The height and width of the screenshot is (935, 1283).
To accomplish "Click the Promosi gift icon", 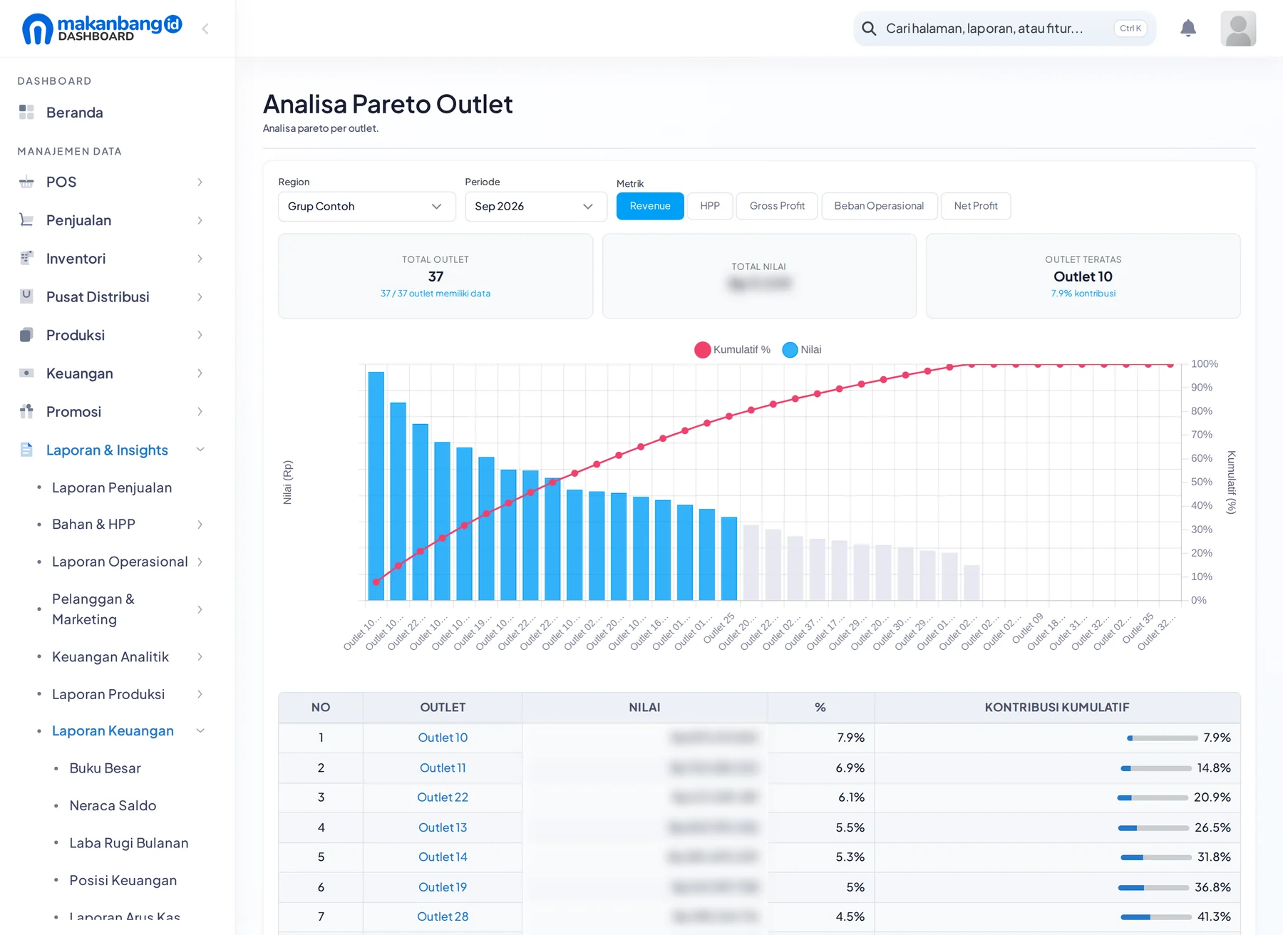I will 26,411.
